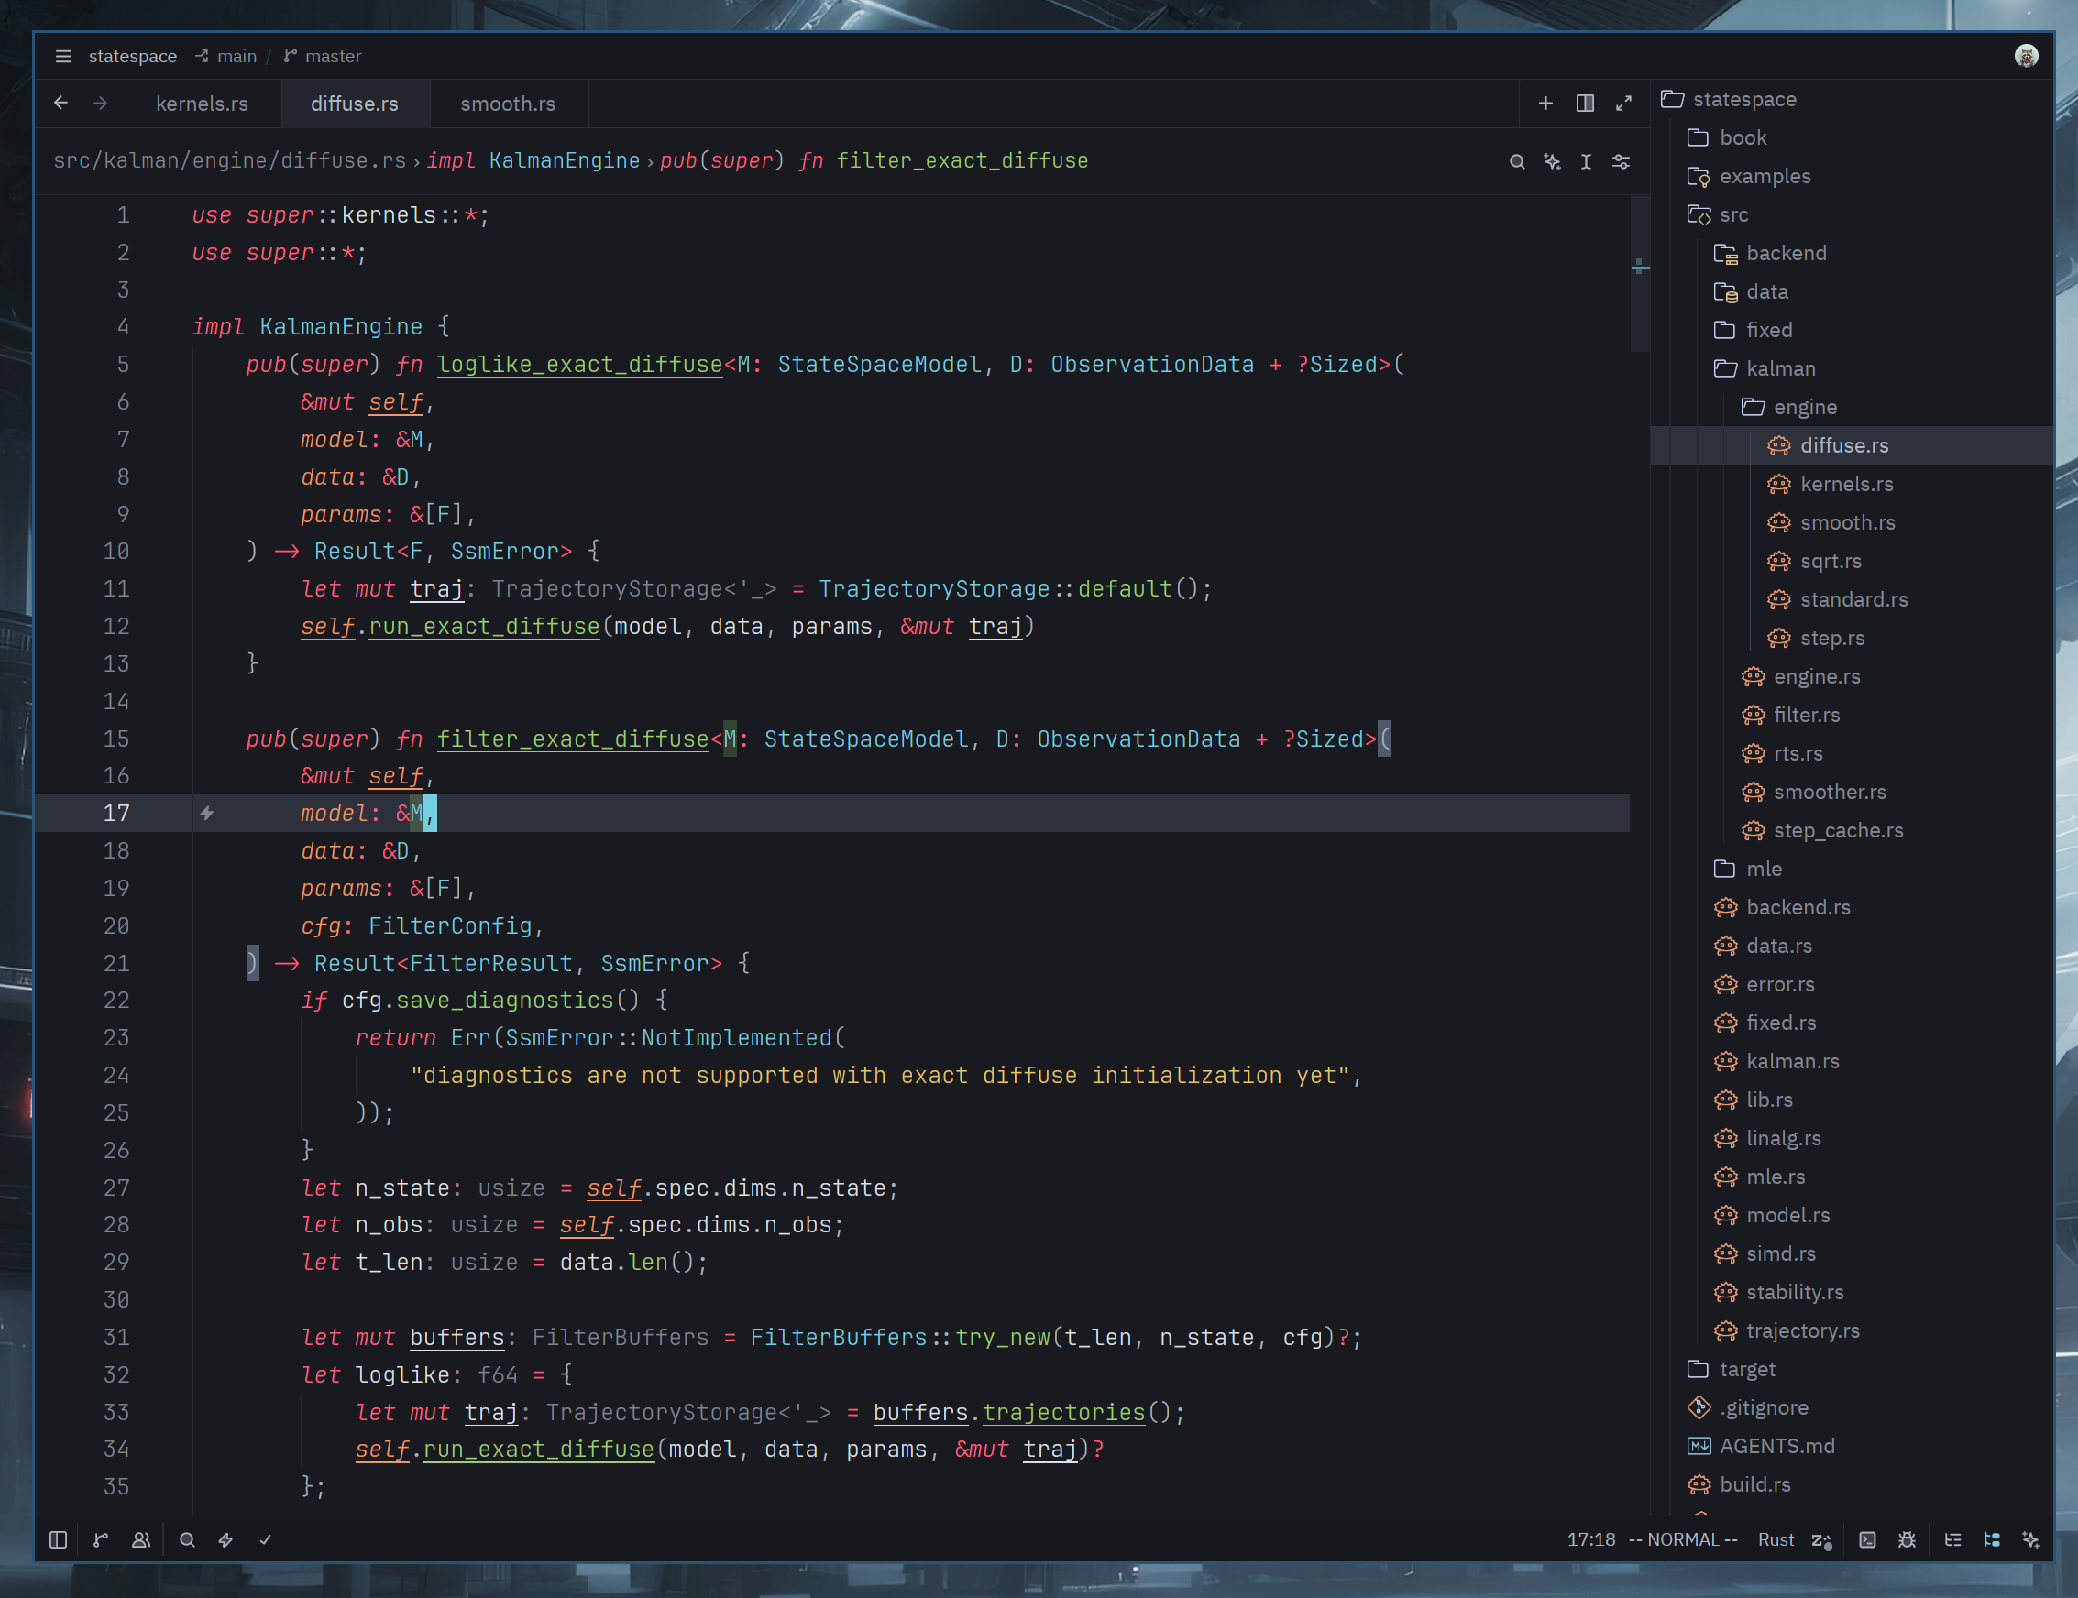
Task: Open the debugger bug icon in status bar
Action: (1907, 1539)
